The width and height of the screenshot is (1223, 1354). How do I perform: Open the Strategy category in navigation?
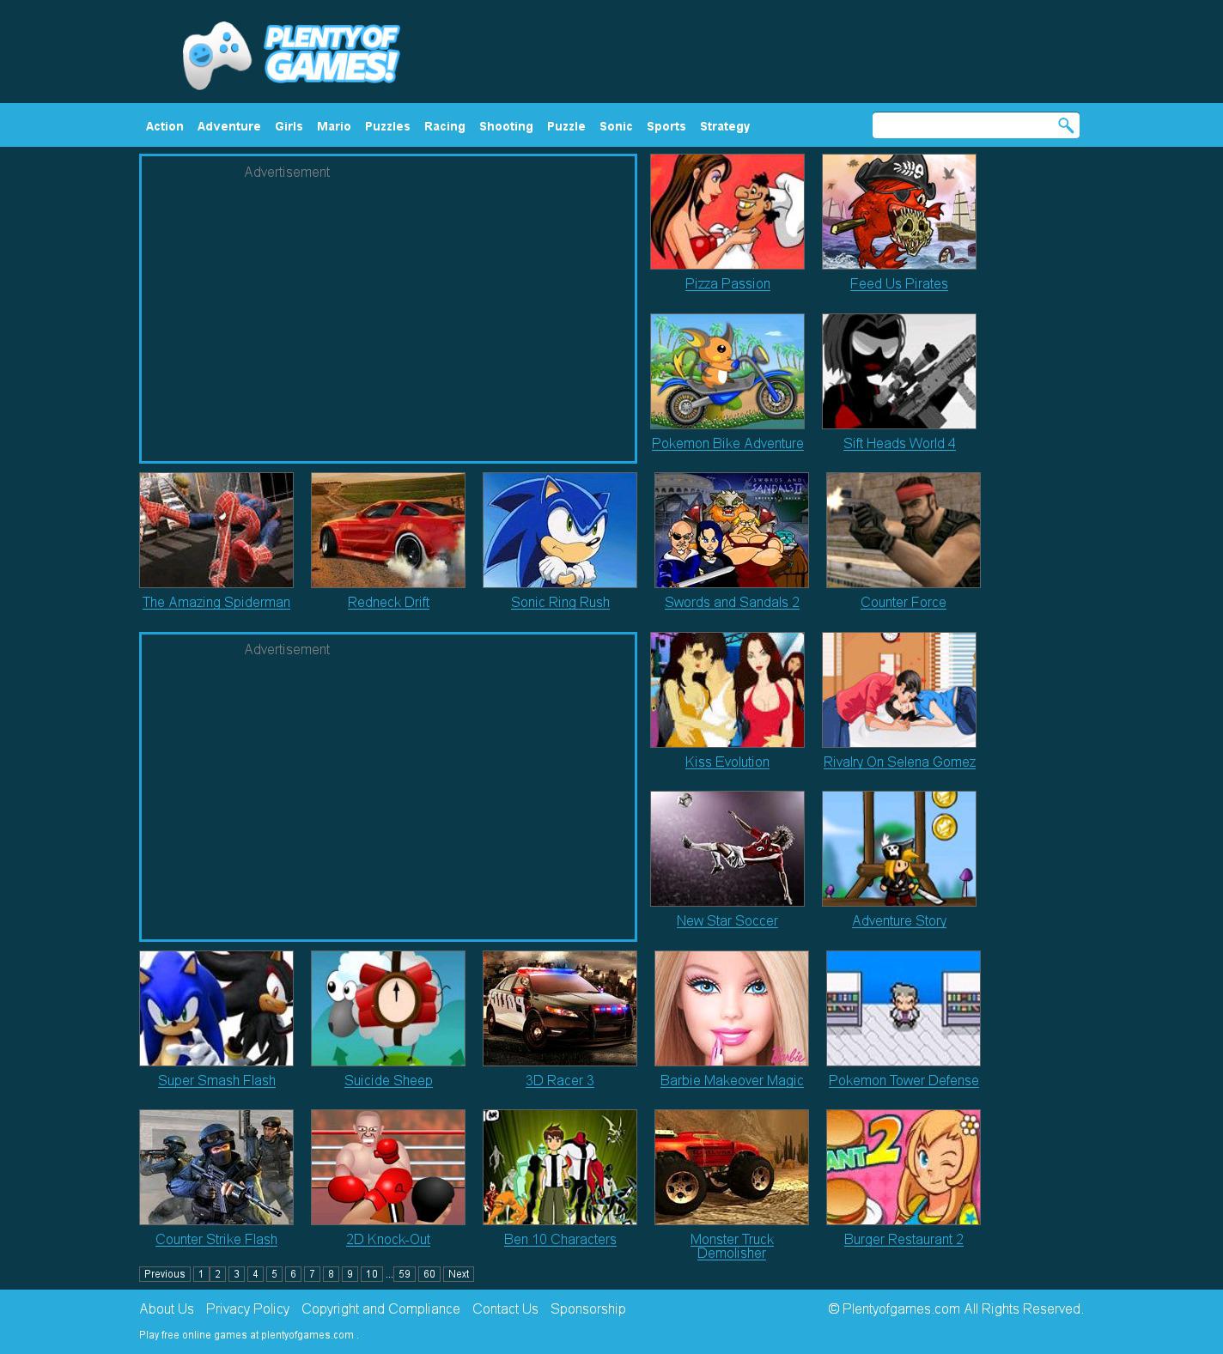coord(725,126)
